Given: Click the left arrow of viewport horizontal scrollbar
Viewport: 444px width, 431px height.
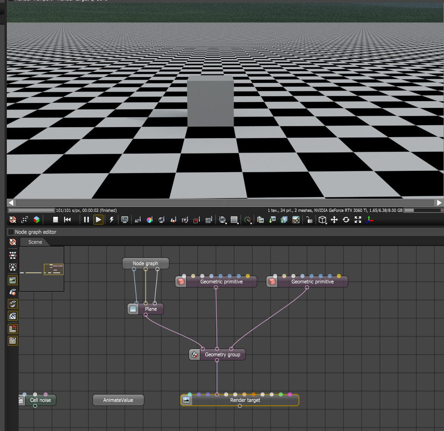Looking at the screenshot, I should click(x=11, y=203).
